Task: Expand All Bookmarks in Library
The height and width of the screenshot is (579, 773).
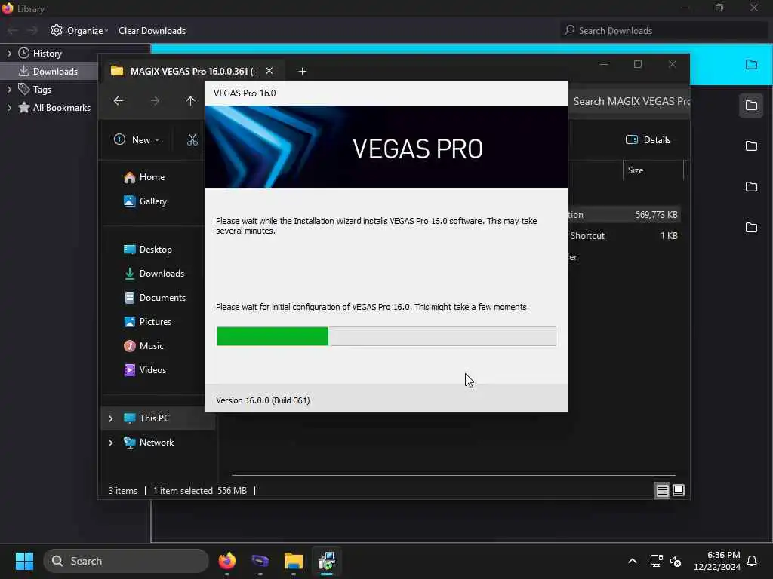Action: (x=9, y=108)
